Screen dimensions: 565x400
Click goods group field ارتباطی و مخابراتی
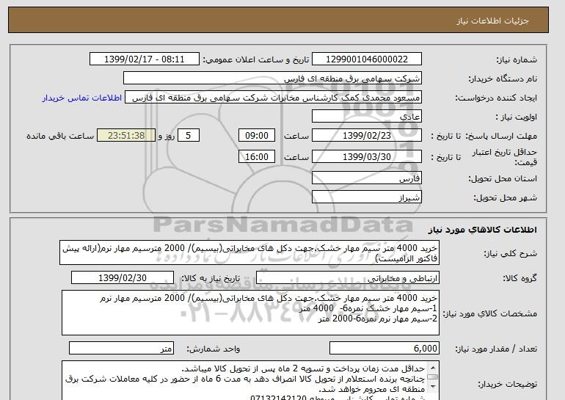click(x=348, y=278)
